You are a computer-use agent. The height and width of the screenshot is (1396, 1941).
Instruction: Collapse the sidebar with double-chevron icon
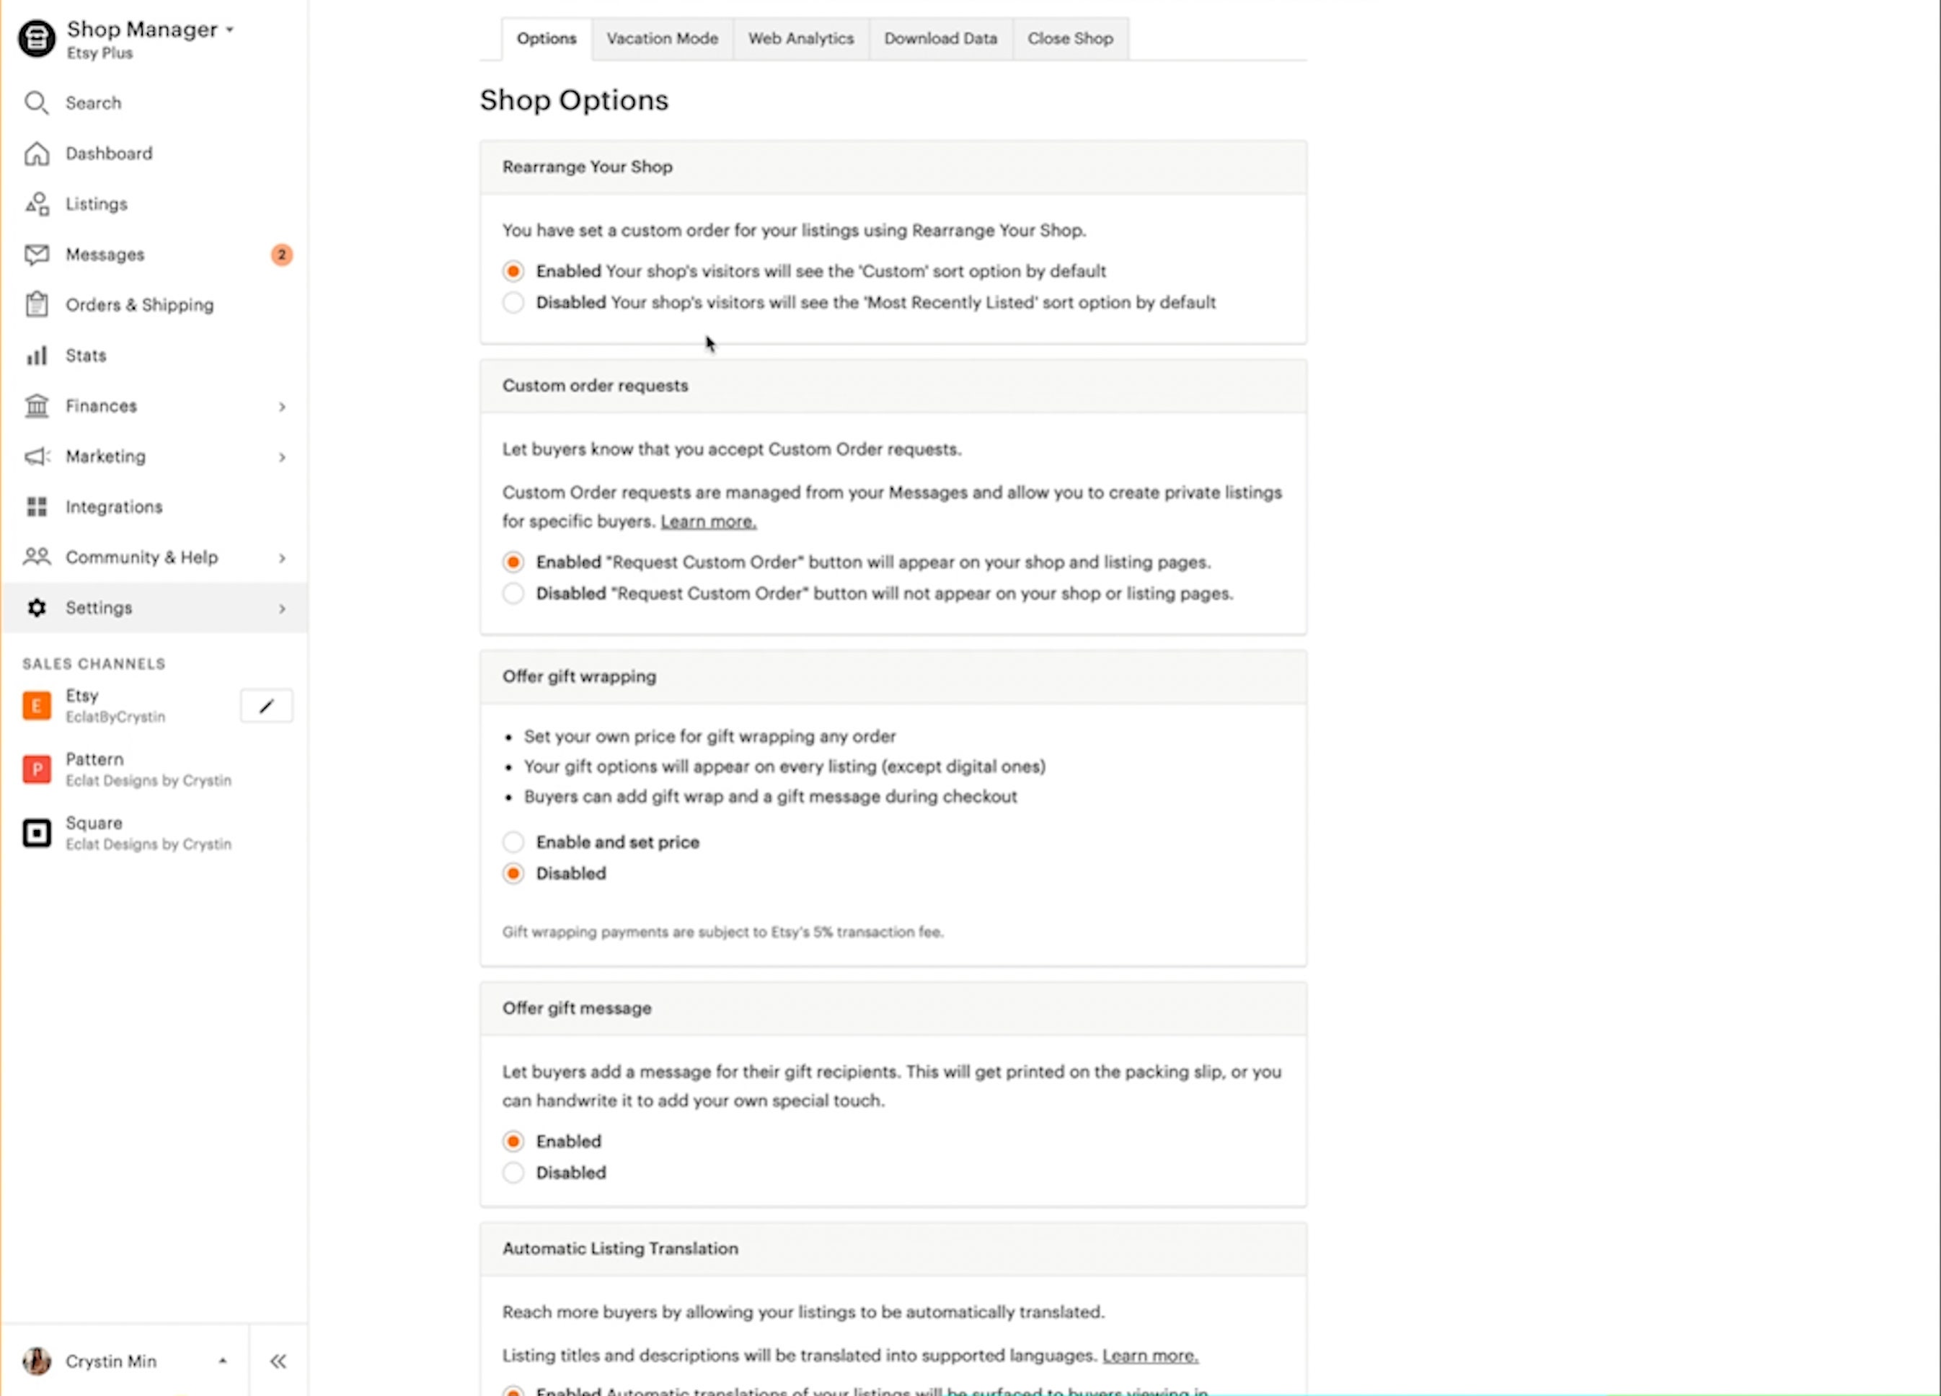pos(278,1361)
